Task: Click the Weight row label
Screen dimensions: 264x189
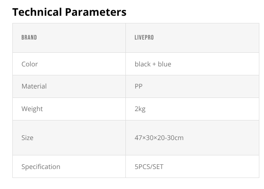Action: tap(32, 109)
